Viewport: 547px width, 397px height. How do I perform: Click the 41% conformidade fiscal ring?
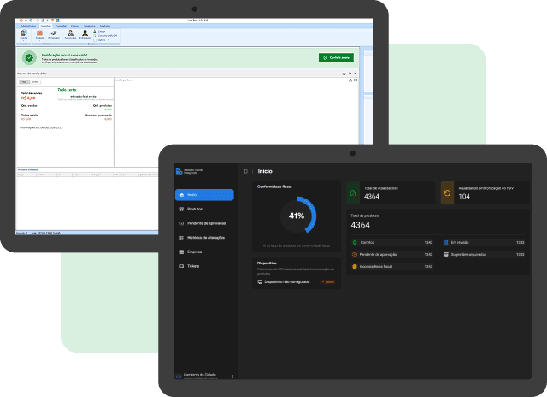[x=297, y=216]
